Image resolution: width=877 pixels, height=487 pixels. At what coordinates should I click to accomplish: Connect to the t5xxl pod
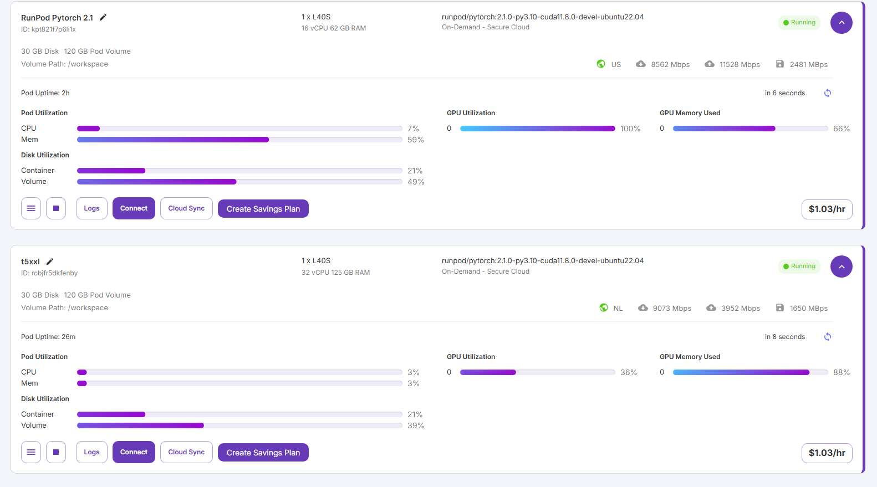pyautogui.click(x=134, y=452)
